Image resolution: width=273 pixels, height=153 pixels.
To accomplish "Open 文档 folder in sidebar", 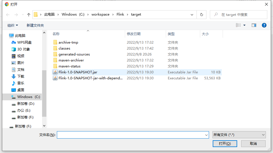I will pyautogui.click(x=21, y=70).
